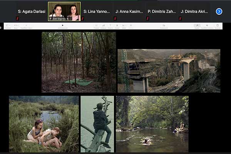Select Dimitra Akri participant tile

click(x=195, y=11)
